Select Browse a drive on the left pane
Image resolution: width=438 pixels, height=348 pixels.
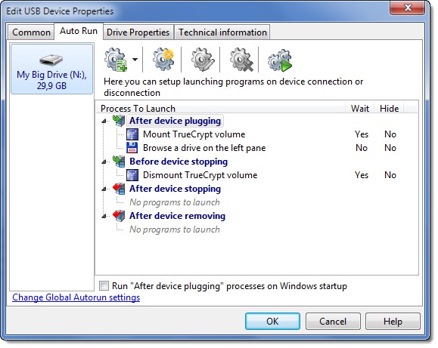pos(204,148)
